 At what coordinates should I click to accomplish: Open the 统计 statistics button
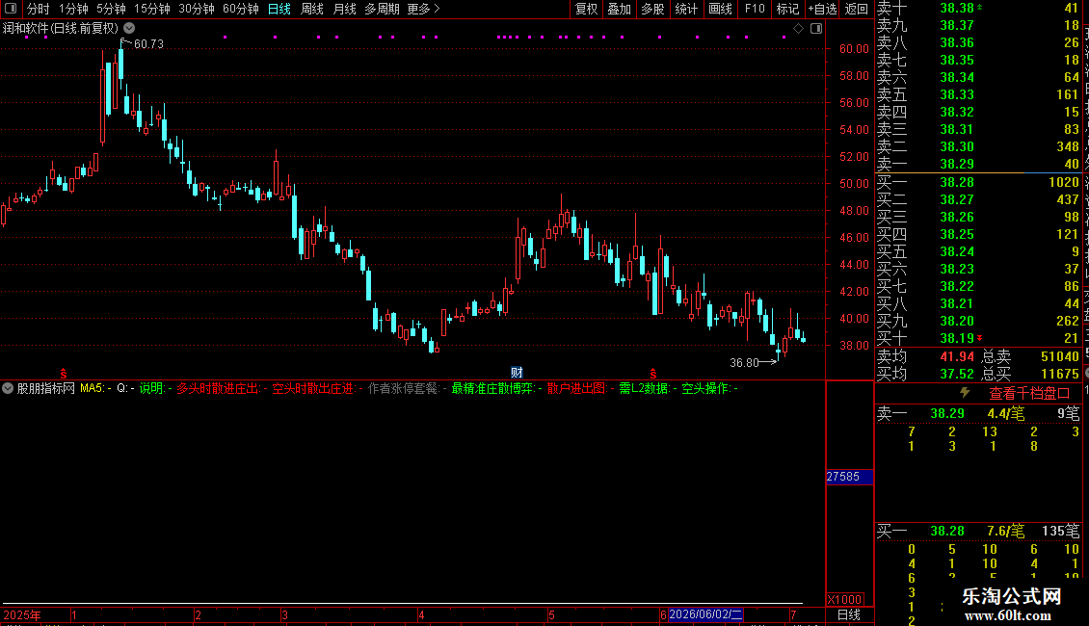click(686, 9)
